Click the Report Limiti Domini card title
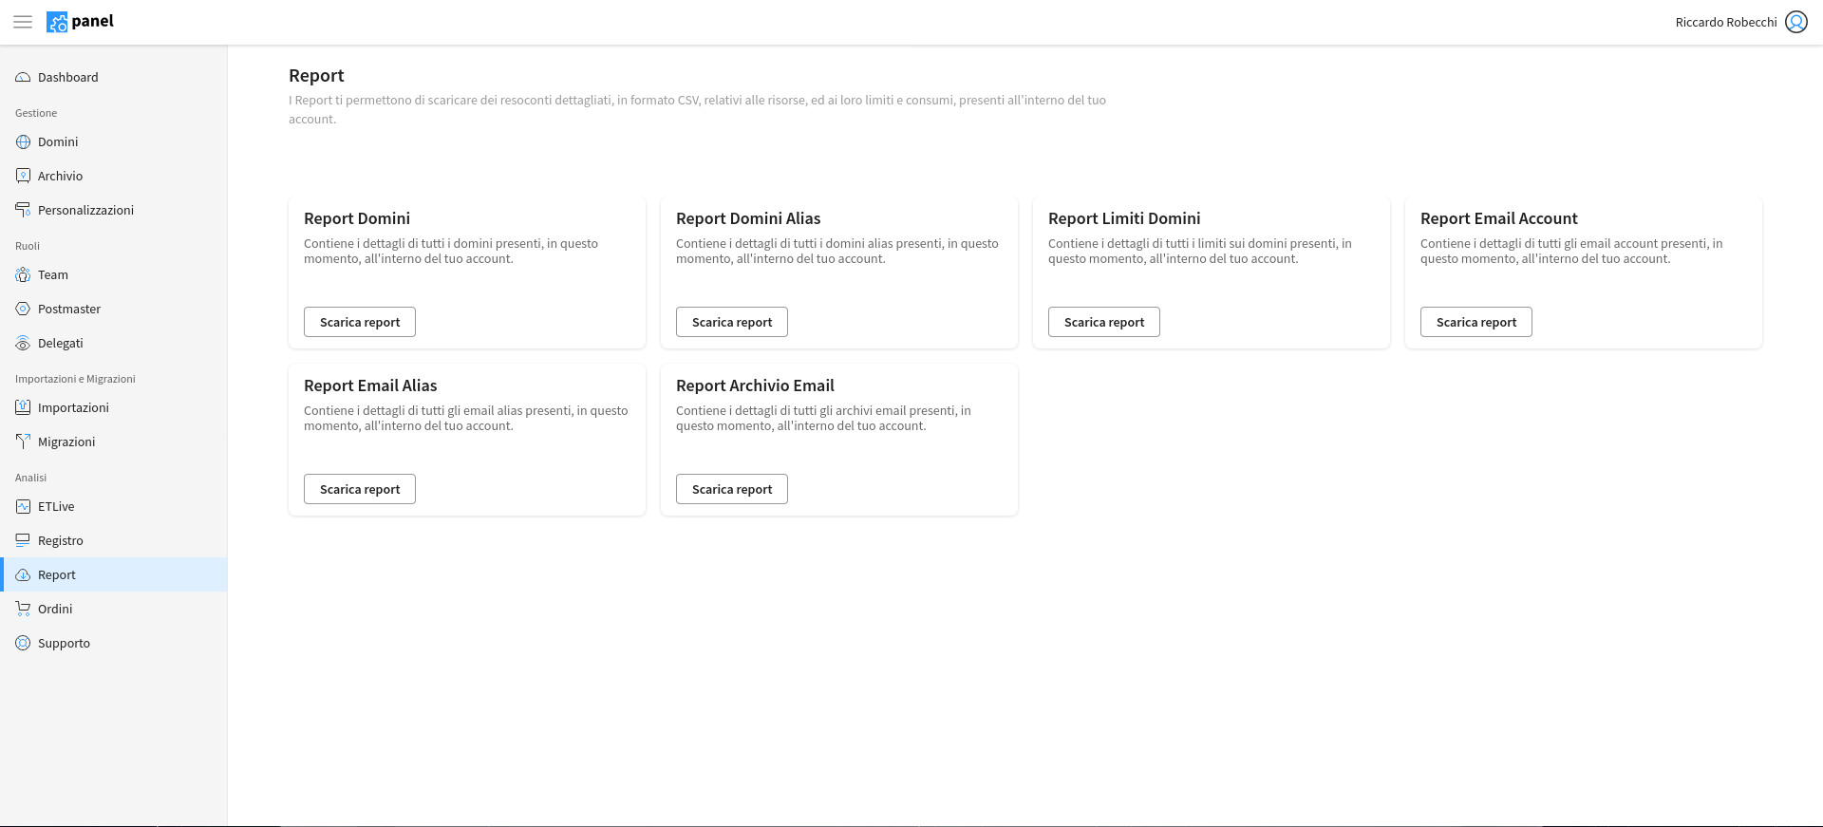Image resolution: width=1823 pixels, height=827 pixels. [1124, 218]
